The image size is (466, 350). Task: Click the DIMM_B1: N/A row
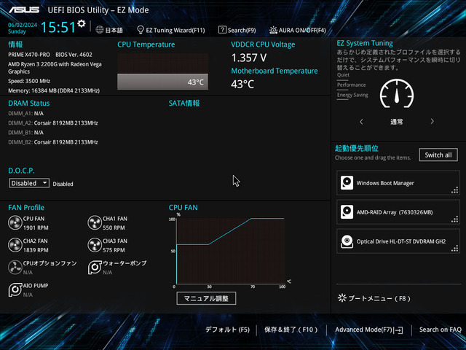[x=26, y=133]
